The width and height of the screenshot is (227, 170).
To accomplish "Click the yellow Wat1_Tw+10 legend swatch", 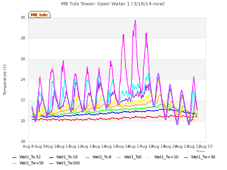I will pyautogui.click(x=149, y=157).
